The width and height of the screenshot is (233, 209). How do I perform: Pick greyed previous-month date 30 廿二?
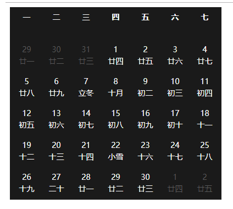(x=56, y=56)
